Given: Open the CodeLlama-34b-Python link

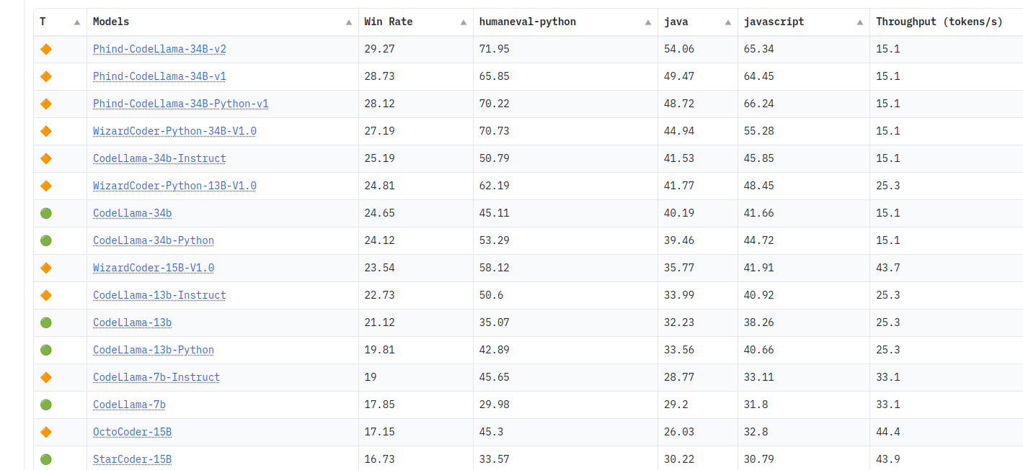Looking at the screenshot, I should pos(154,240).
